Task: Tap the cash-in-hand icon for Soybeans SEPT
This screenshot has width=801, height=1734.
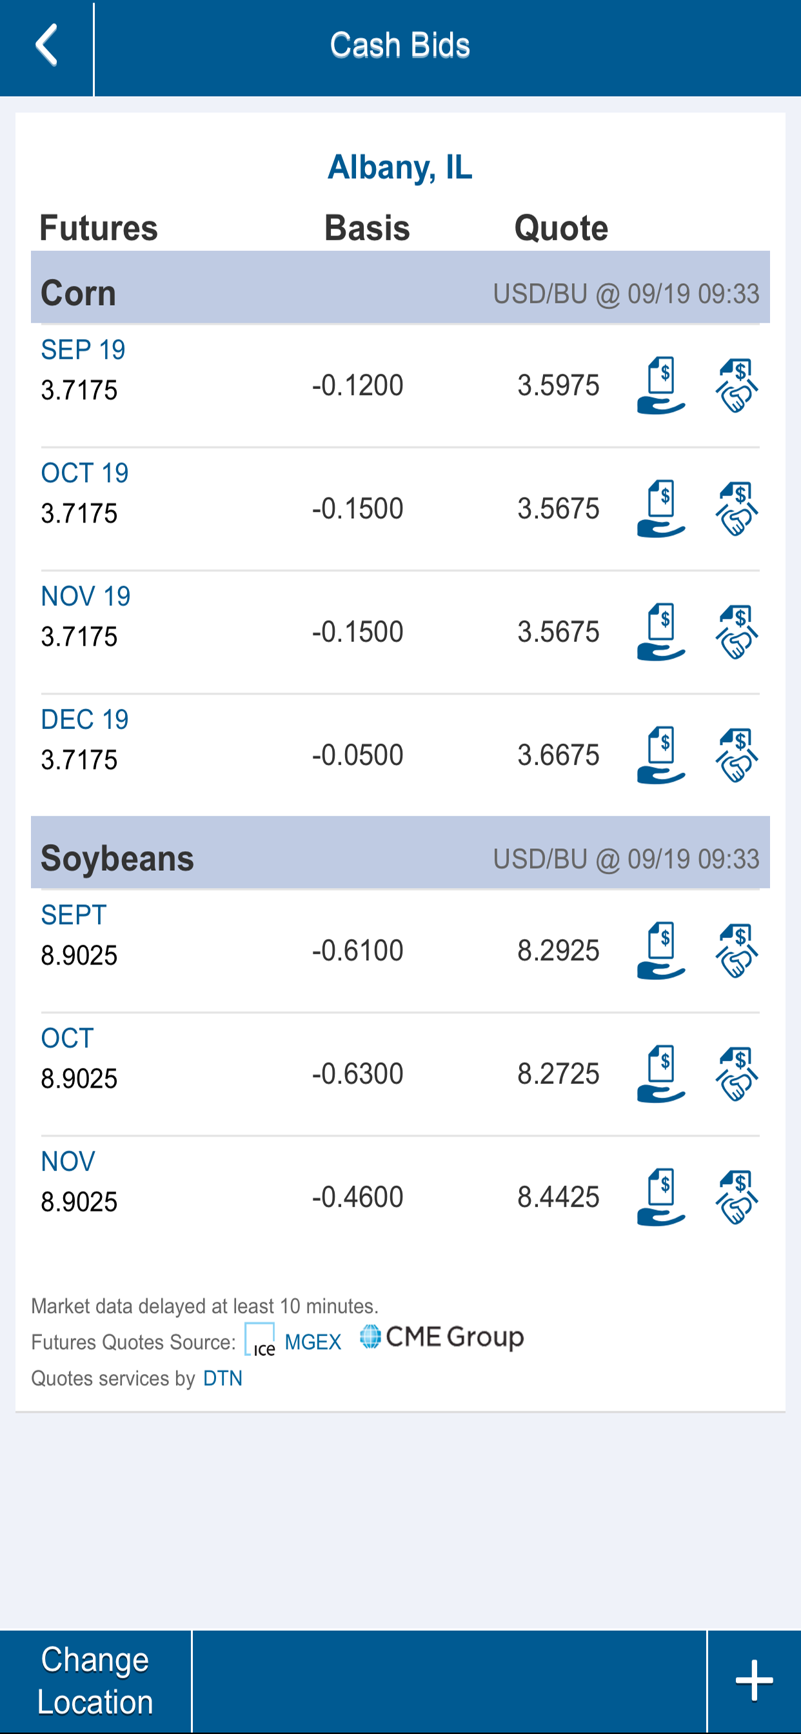Action: 661,950
